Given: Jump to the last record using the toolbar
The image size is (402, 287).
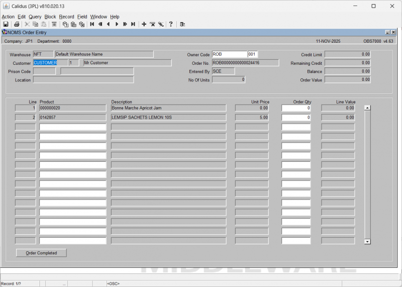Looking at the screenshot, I should point(133,24).
